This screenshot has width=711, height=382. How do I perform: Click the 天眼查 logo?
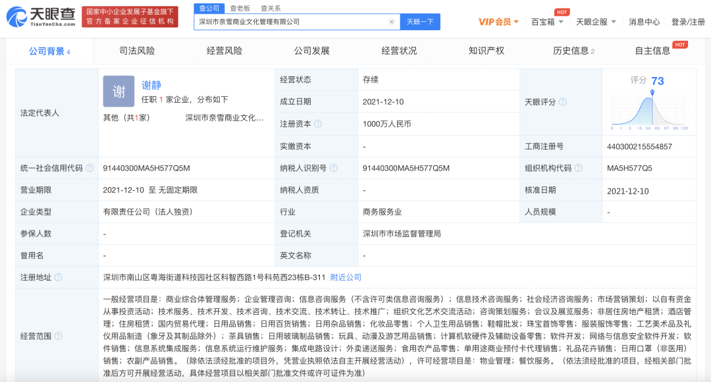41,16
